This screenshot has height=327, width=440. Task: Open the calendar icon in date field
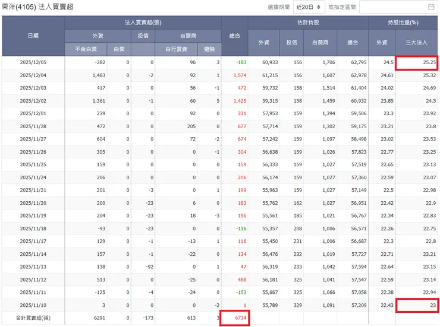[x=431, y=7]
